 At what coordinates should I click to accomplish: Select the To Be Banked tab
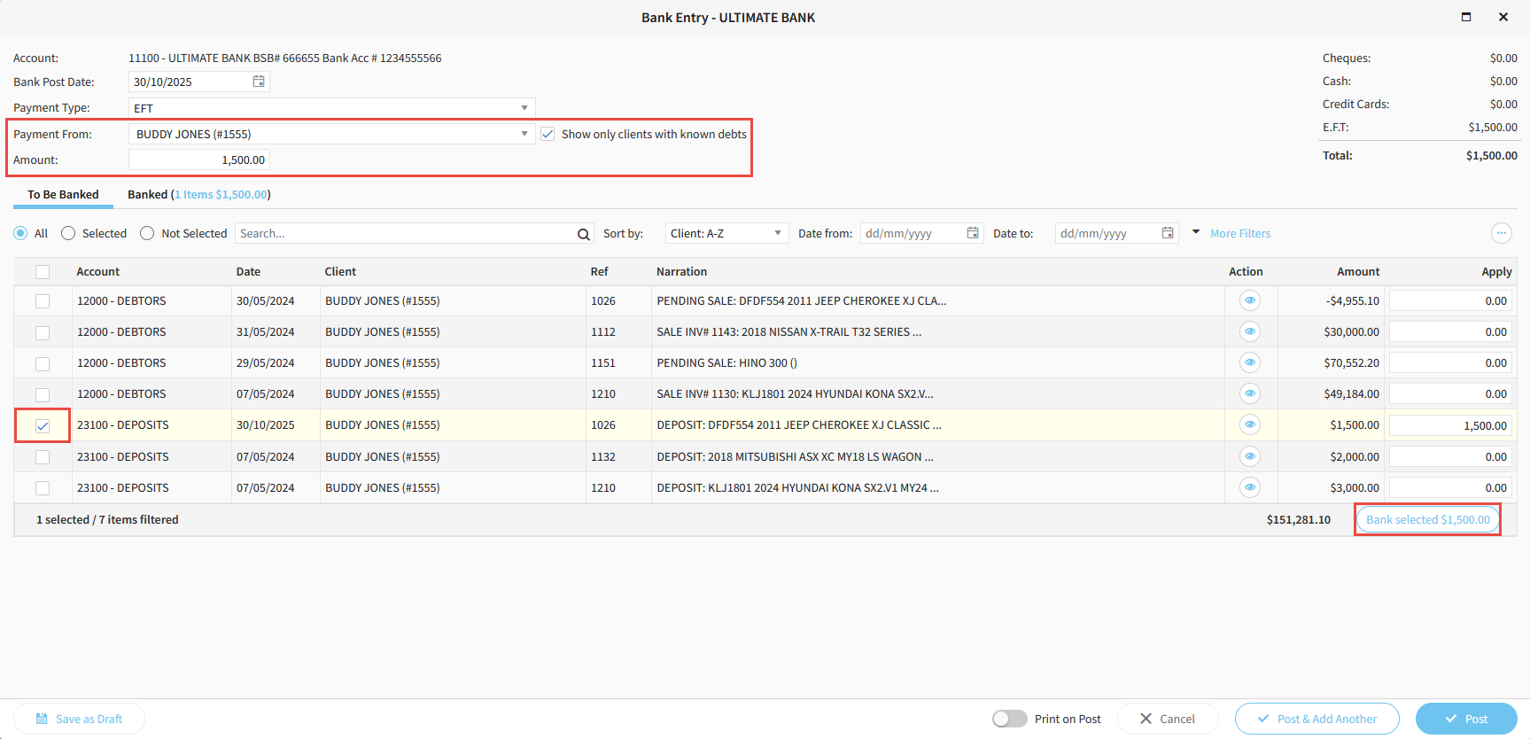pyautogui.click(x=63, y=194)
